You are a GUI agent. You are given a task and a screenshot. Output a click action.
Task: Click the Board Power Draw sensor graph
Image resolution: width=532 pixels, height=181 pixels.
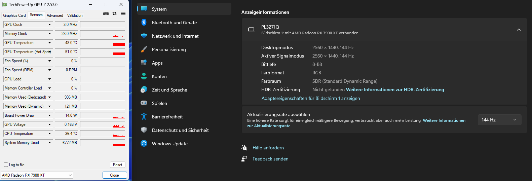pos(102,115)
